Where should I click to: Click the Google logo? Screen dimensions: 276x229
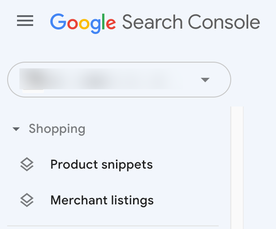click(x=83, y=23)
